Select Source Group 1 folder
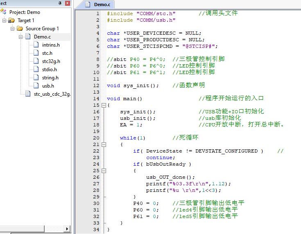 click(42, 29)
